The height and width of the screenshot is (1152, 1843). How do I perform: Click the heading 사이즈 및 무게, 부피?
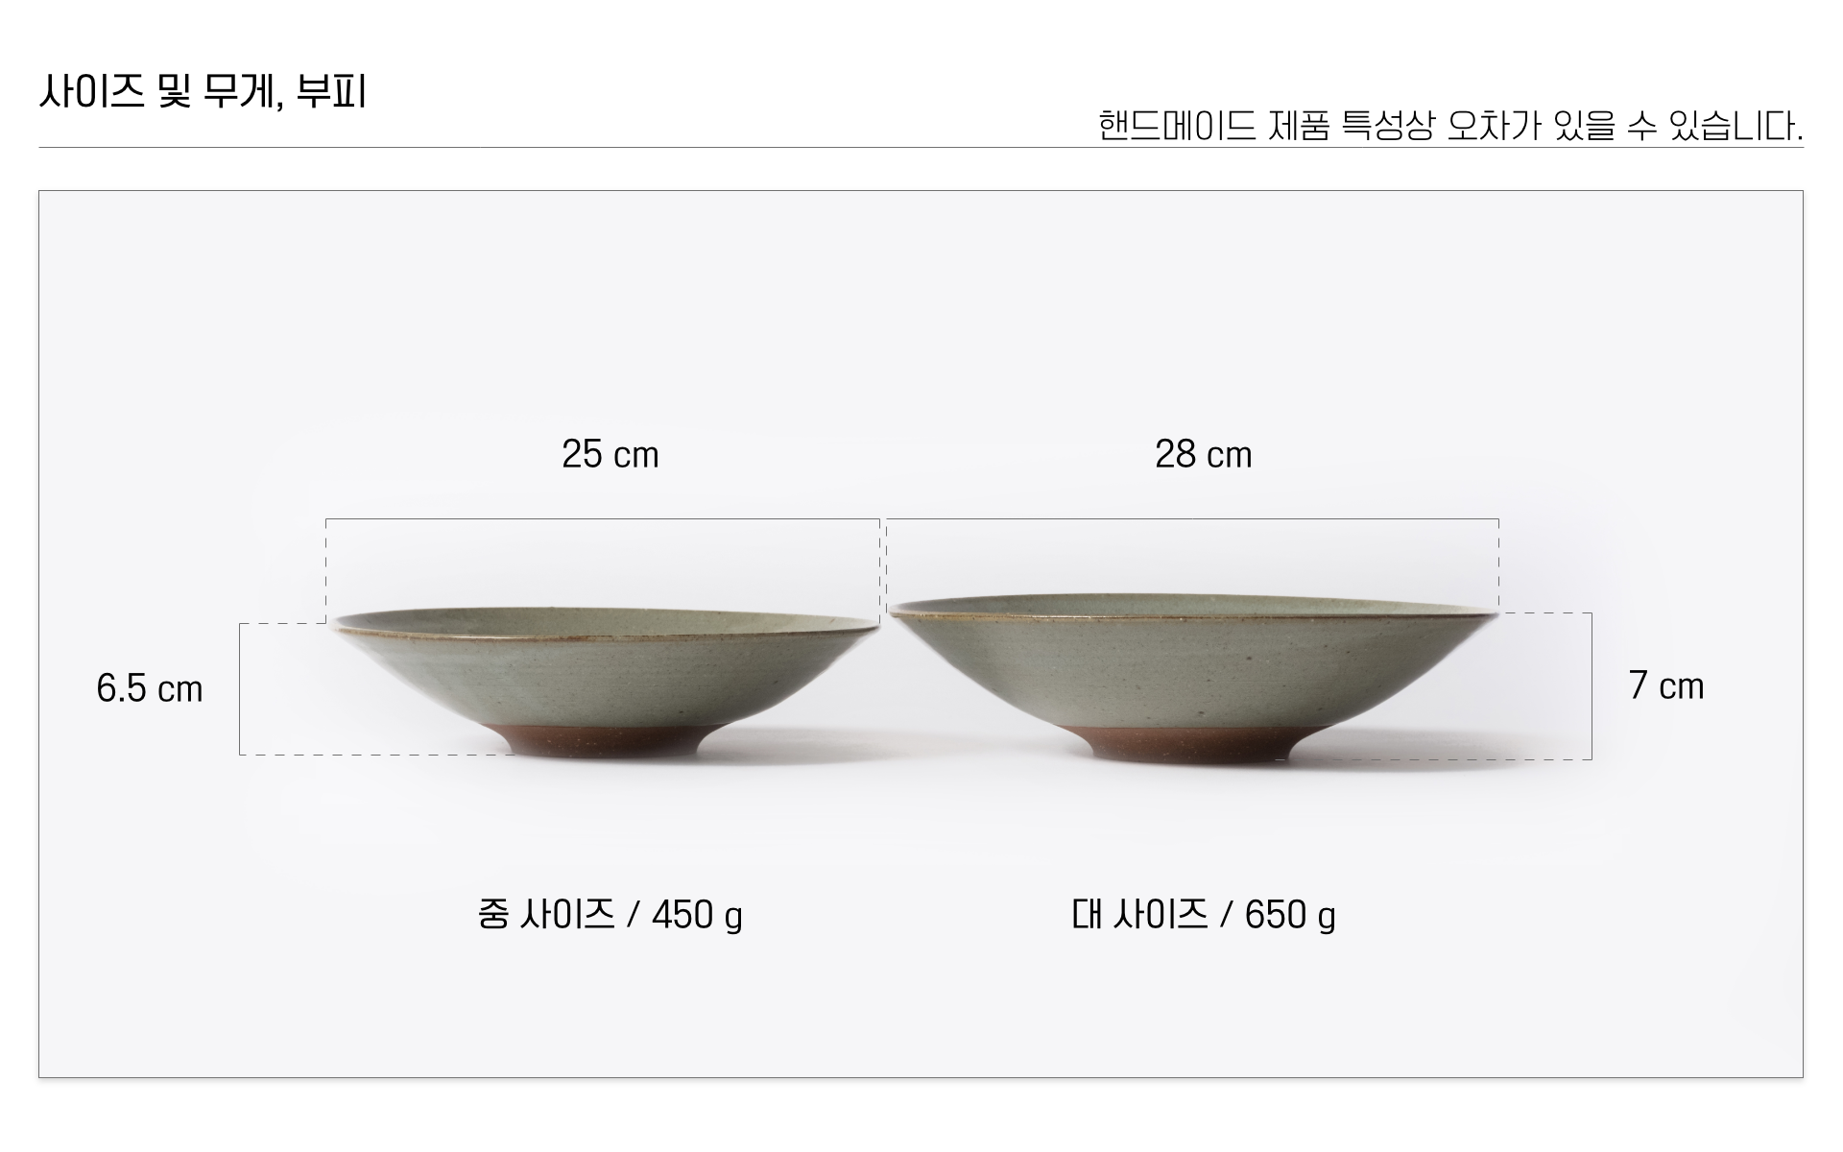click(203, 93)
